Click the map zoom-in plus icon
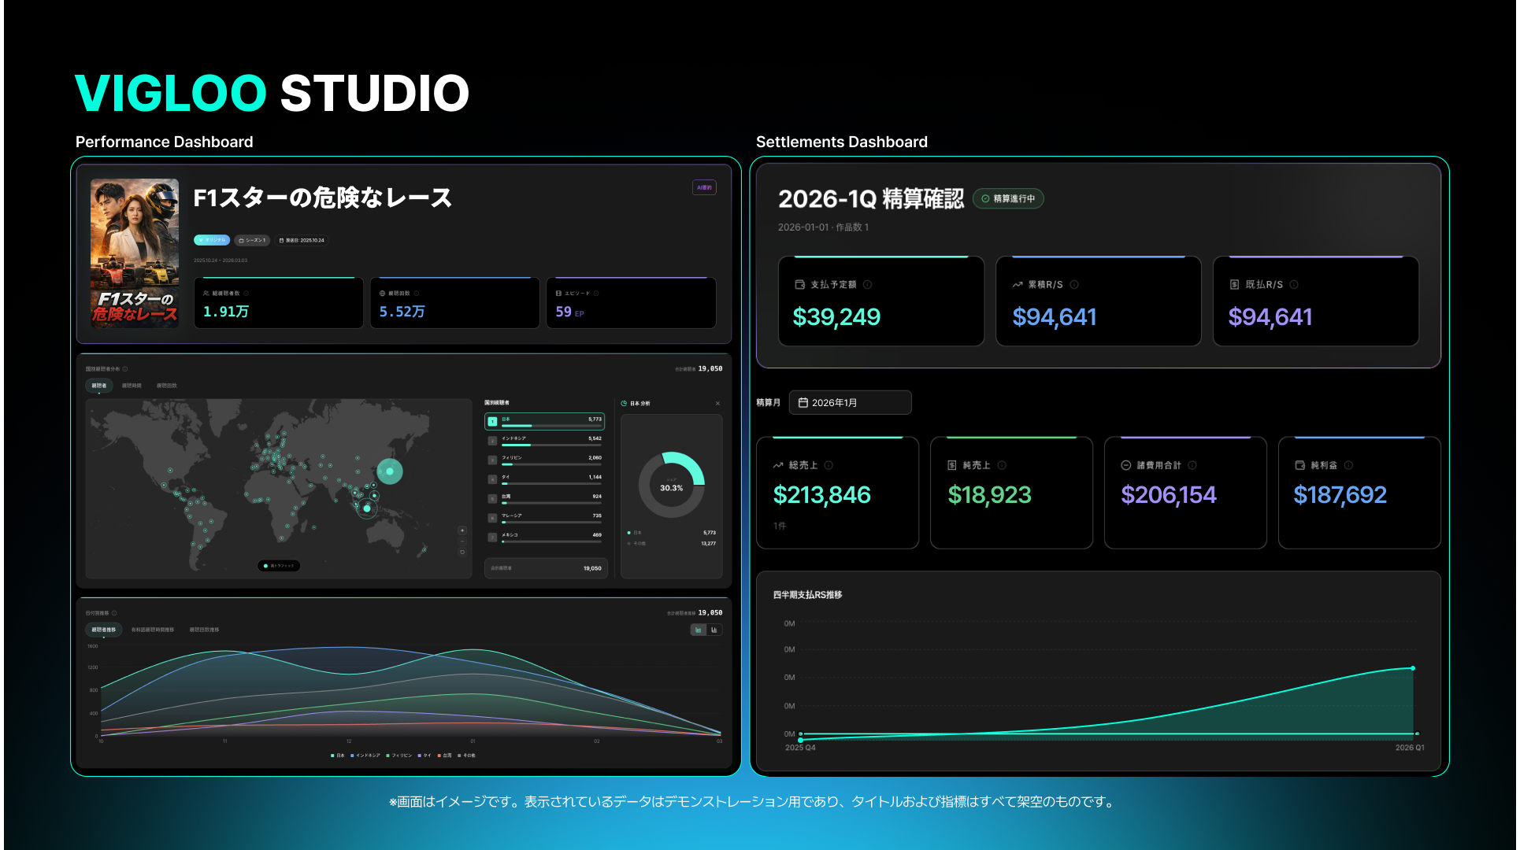Viewport: 1520px width, 850px height. click(462, 530)
